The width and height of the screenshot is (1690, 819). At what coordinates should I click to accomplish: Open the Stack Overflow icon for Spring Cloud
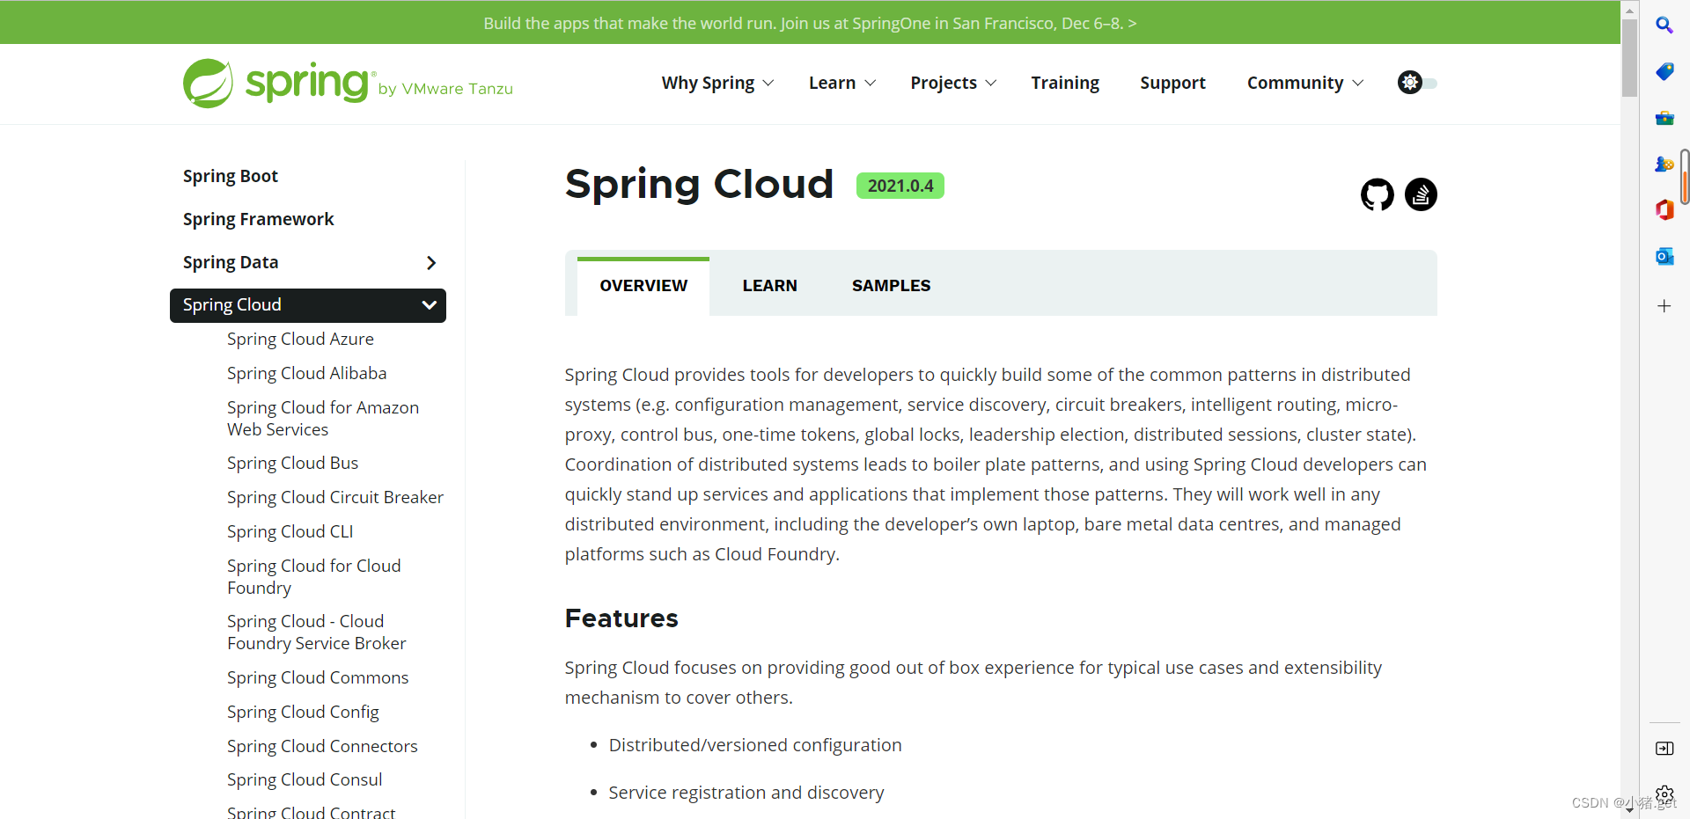[1422, 194]
